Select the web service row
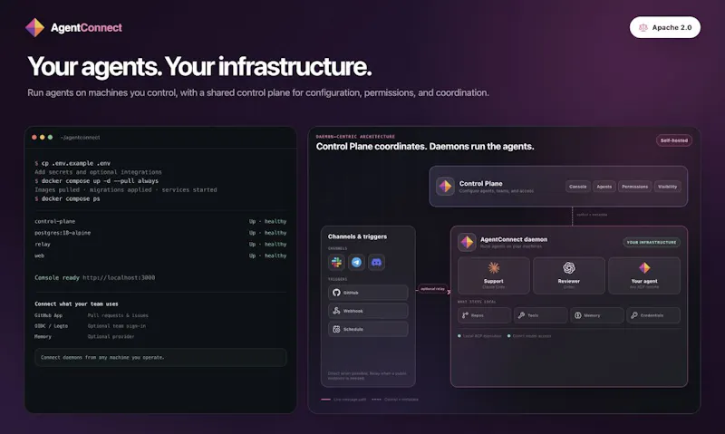The height and width of the screenshot is (434, 725). (x=160, y=256)
